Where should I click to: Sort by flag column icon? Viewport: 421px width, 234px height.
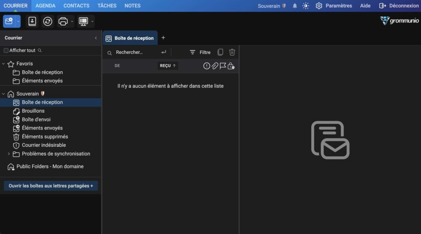pyautogui.click(x=223, y=66)
